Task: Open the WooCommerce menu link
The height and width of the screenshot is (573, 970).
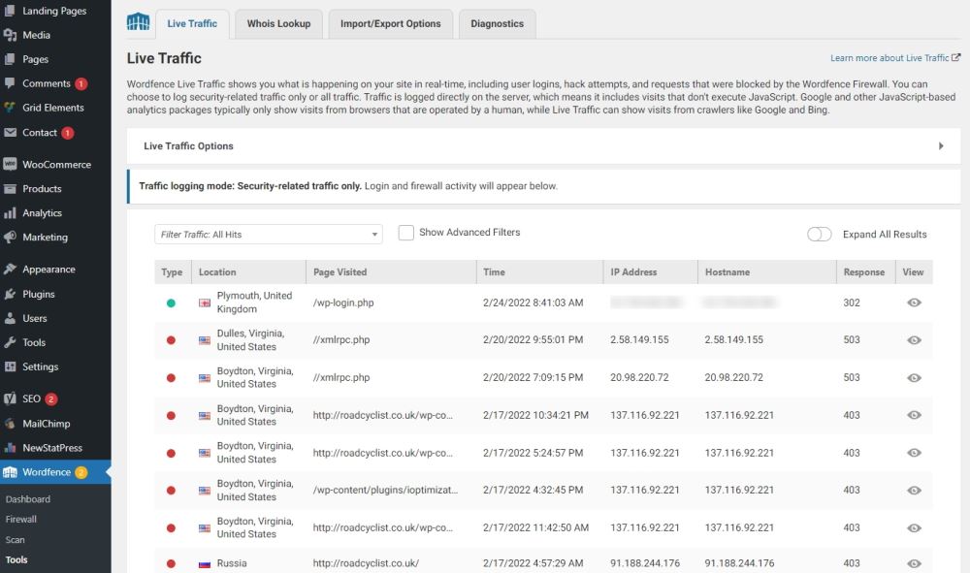Action: [56, 165]
